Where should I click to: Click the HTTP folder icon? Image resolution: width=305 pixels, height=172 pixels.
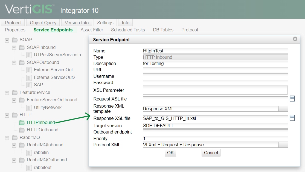[15, 115]
